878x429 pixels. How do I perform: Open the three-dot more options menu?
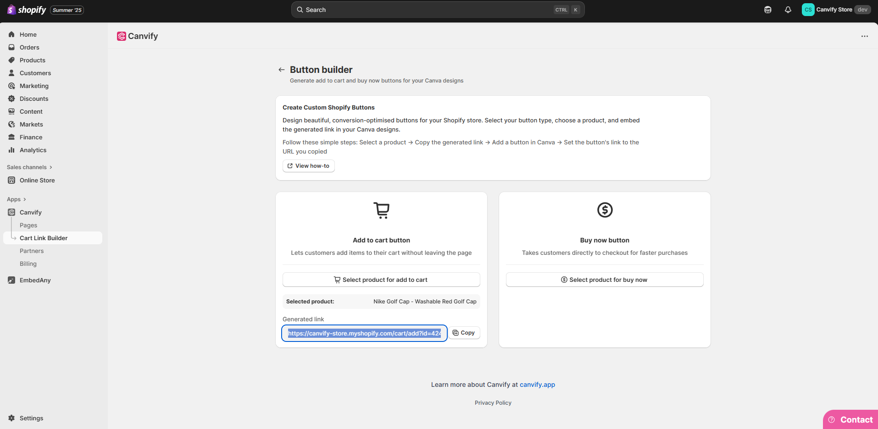point(864,36)
